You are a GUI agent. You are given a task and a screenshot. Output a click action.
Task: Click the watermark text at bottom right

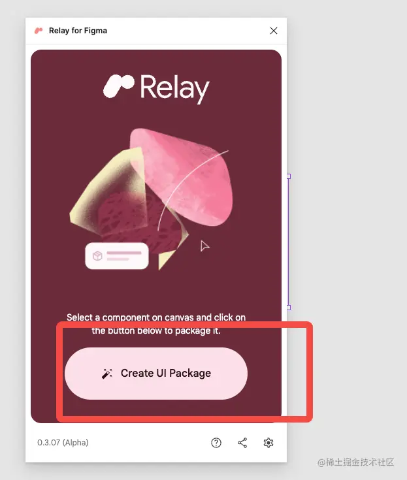[x=355, y=462]
